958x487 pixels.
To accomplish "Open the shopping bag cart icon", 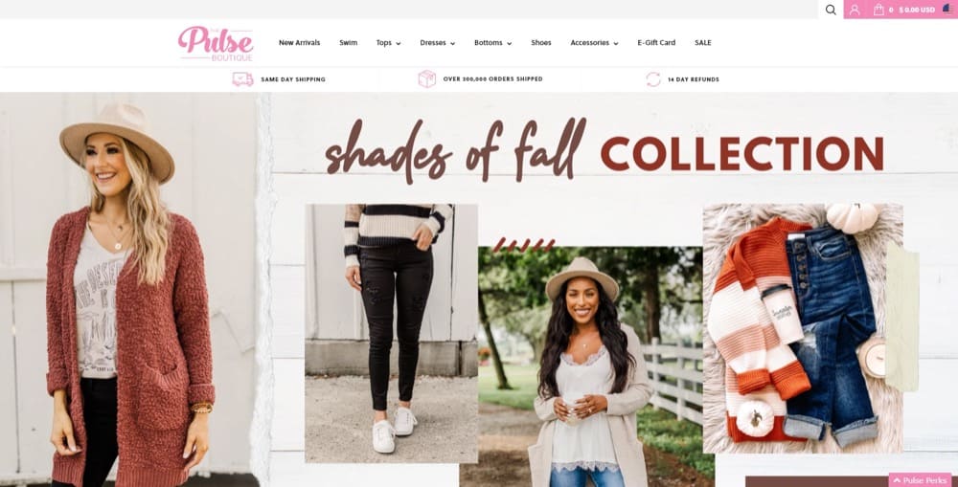I will 878,10.
